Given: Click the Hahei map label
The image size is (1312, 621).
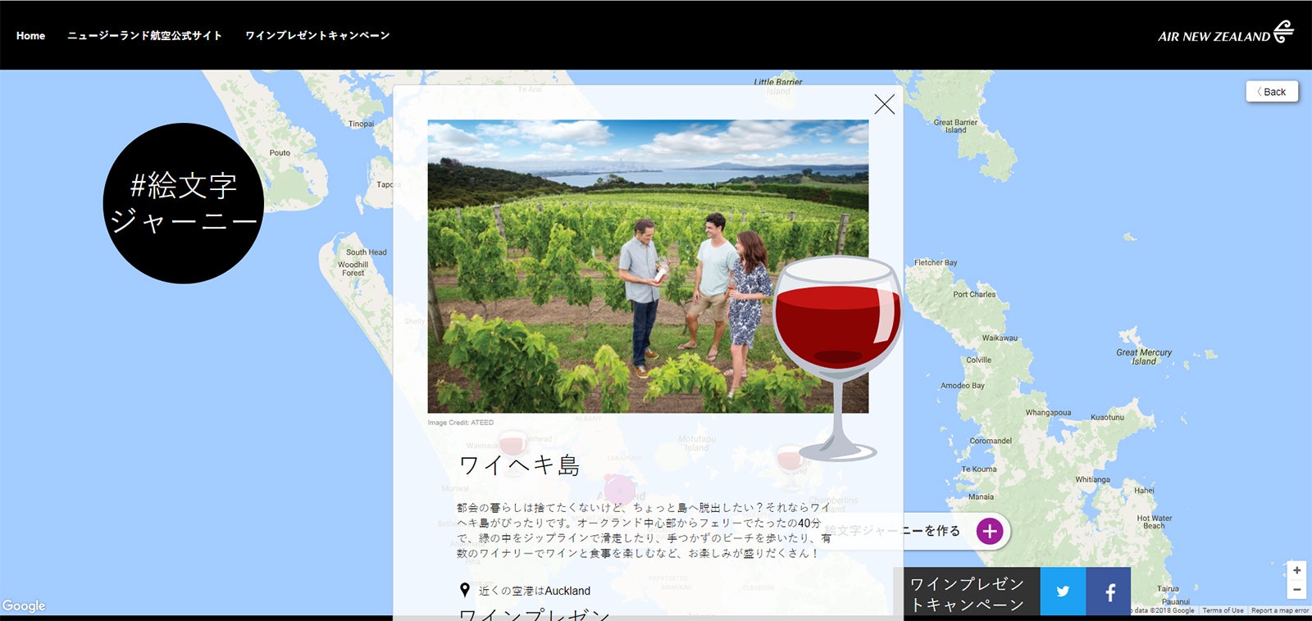Looking at the screenshot, I should (x=1144, y=491).
